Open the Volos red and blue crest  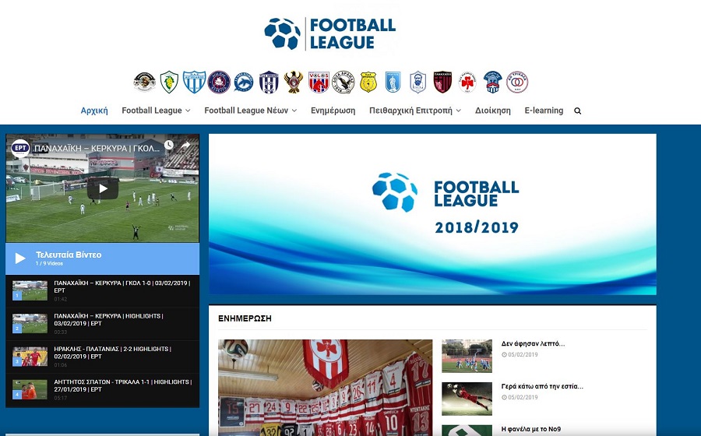319,83
